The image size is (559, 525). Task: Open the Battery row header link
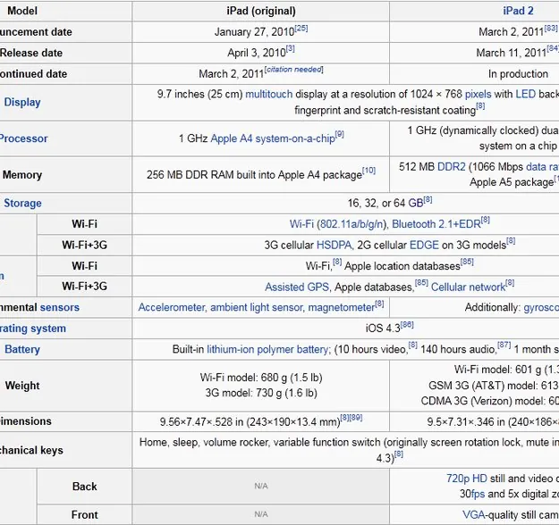tap(22, 349)
